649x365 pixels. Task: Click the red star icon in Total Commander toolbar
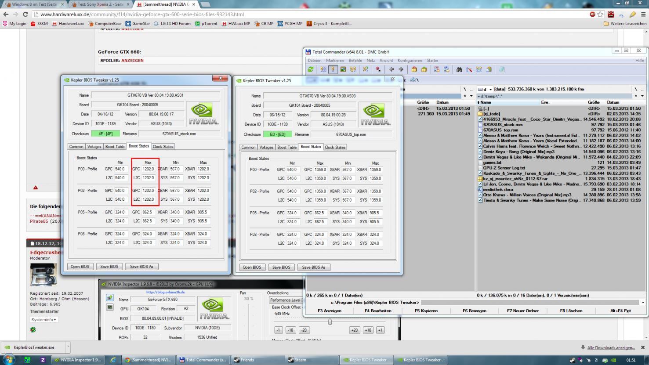point(378,69)
